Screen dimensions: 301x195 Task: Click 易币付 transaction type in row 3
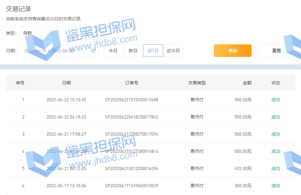coord(197,134)
